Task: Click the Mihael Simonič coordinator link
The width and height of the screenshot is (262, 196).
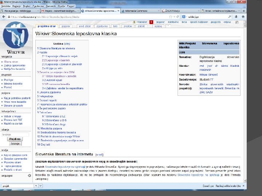Action: click(209, 75)
